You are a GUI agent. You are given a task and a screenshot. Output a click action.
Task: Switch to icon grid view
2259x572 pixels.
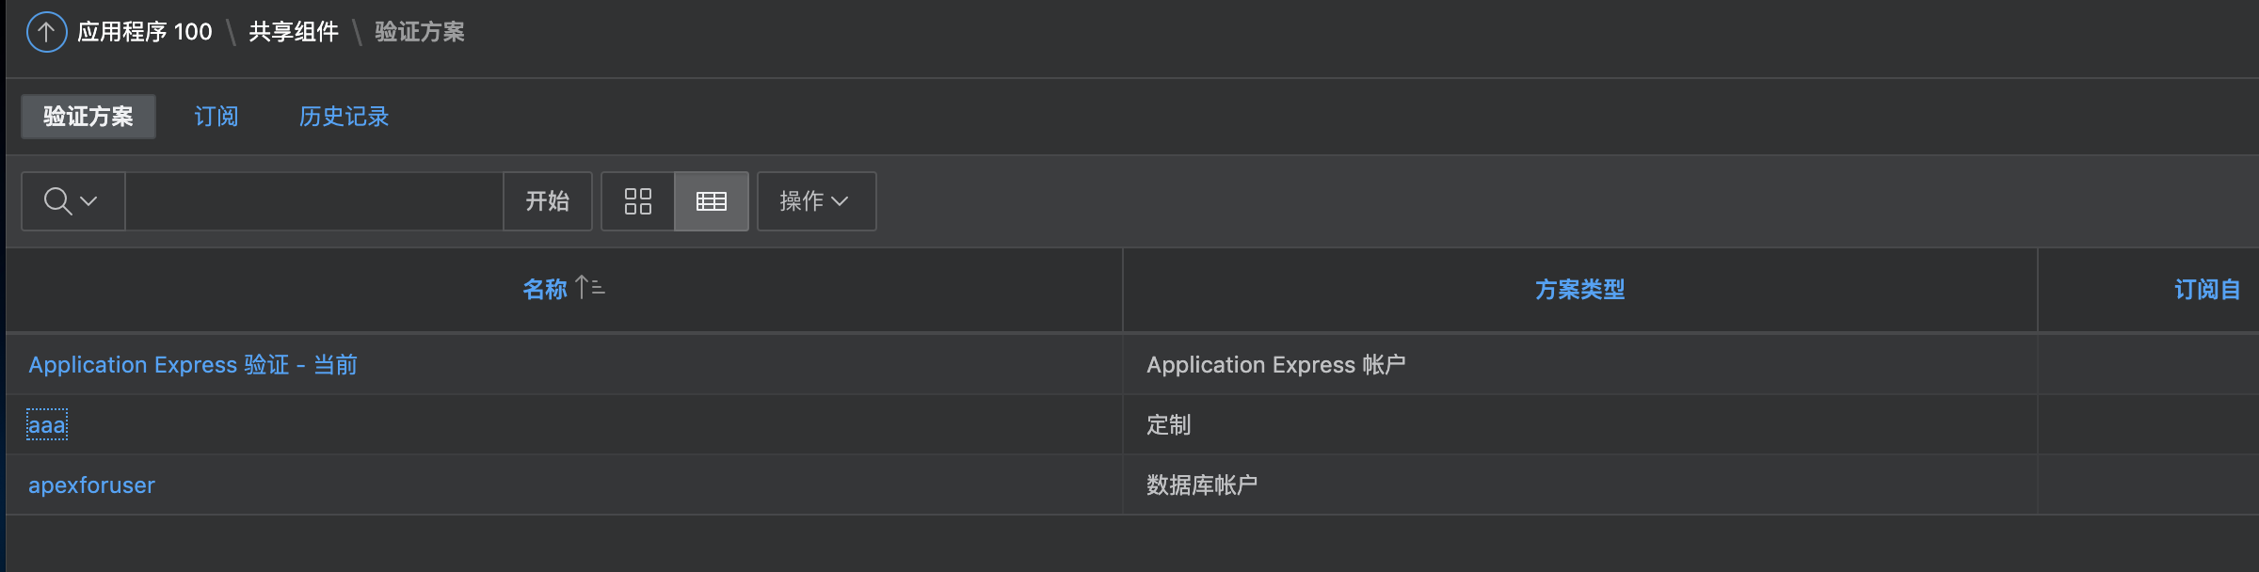click(x=637, y=201)
